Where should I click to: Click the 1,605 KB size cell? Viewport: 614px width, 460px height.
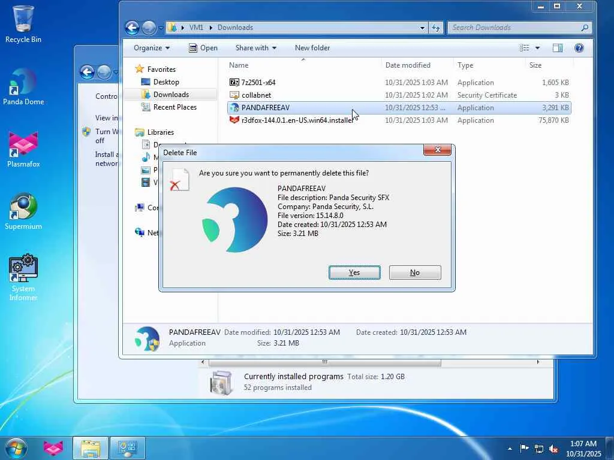555,83
